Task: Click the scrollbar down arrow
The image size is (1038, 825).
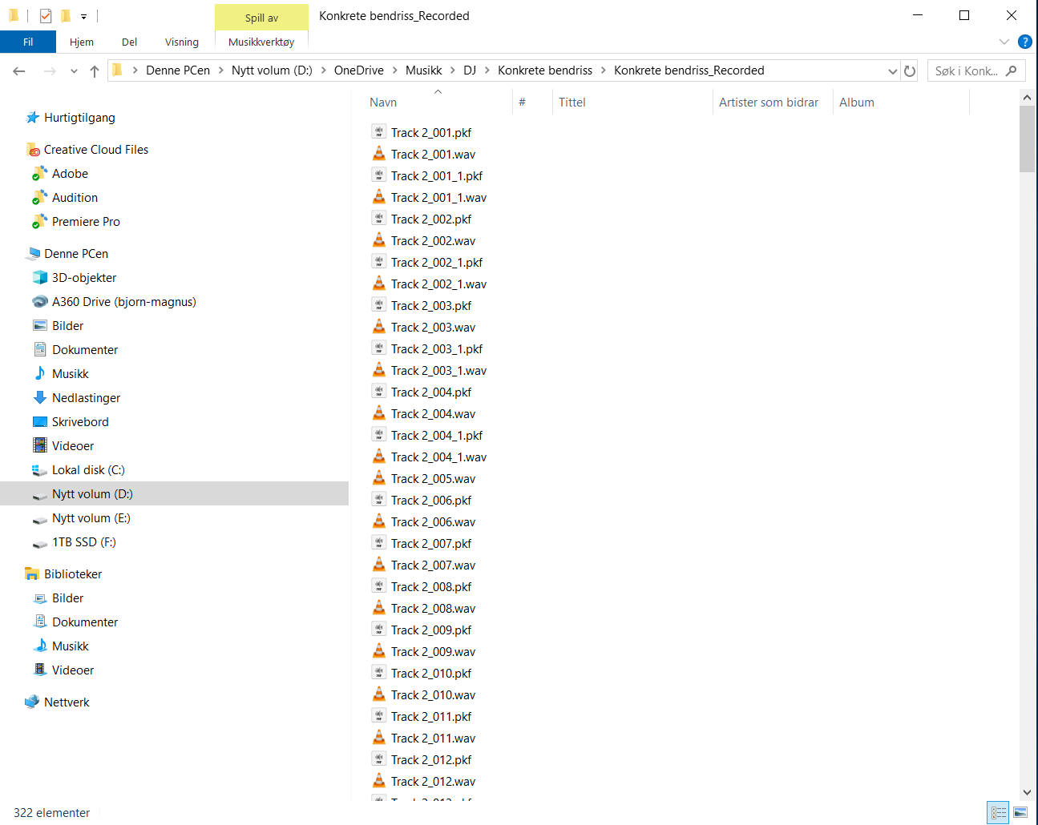Action: coord(1027,792)
